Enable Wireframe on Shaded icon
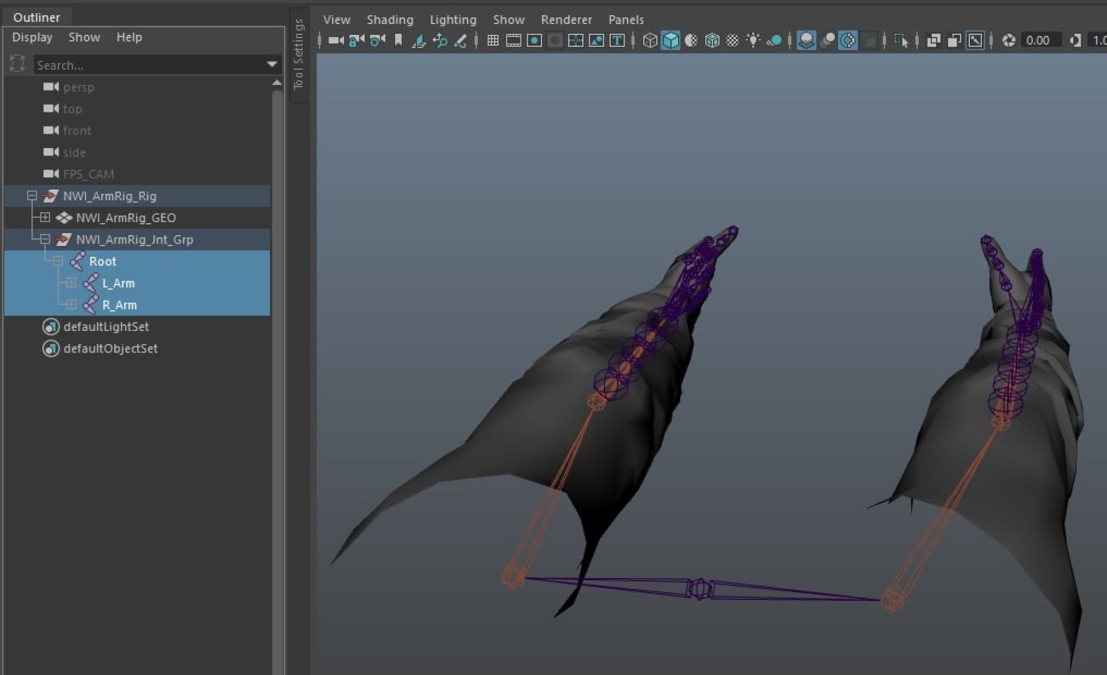Screen dimensions: 1107x675 712,40
